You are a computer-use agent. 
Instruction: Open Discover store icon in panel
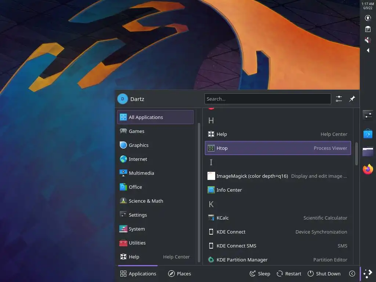click(368, 134)
